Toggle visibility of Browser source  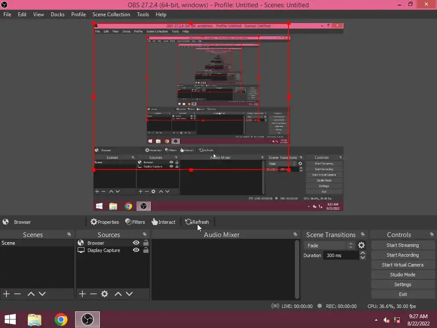[136, 243]
